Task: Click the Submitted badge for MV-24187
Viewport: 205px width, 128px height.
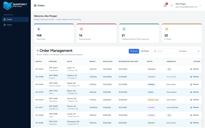Action: [151, 69]
